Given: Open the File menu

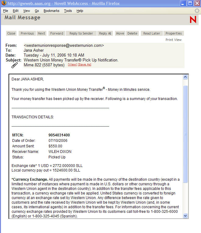Looking at the screenshot, I should [x=5, y=11].
